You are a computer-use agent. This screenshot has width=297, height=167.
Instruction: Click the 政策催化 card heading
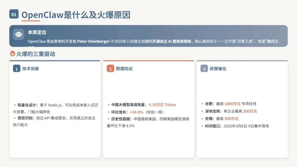218,69
